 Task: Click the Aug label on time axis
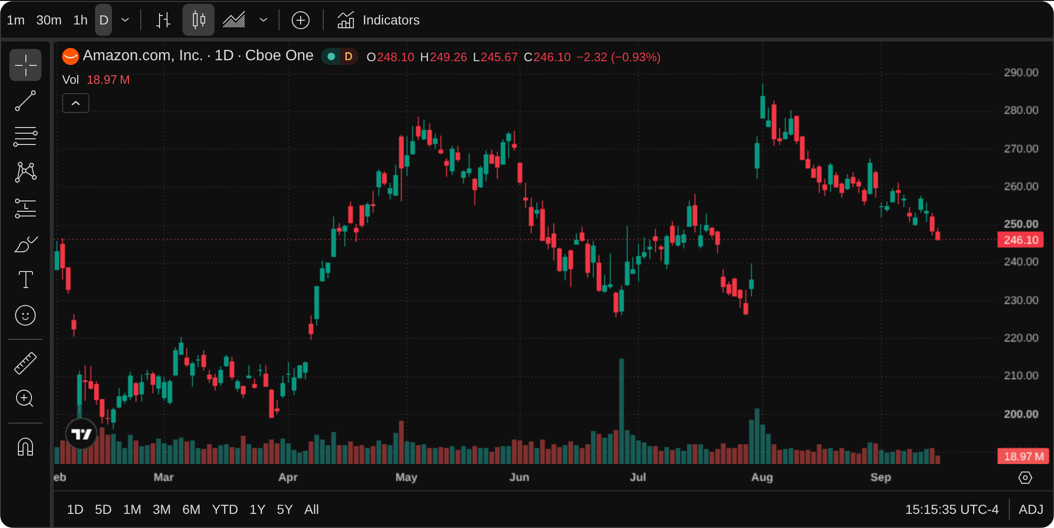pos(762,477)
